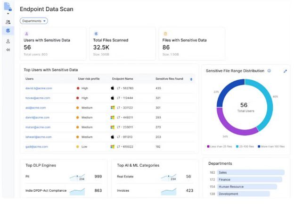The width and height of the screenshot is (295, 212).
Task: Click the Invoices category label
Action: [123, 191]
